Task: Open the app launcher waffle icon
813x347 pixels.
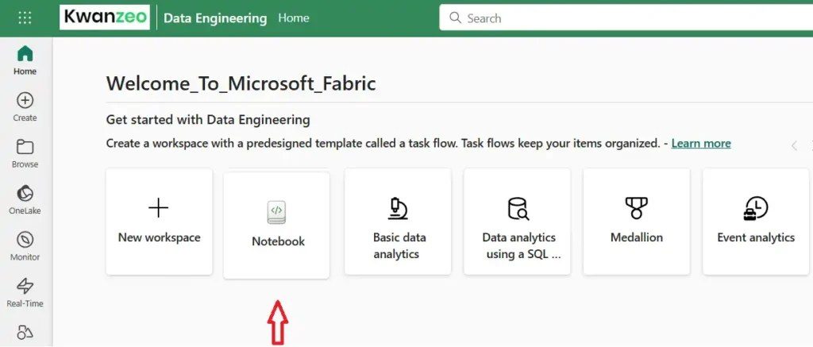Action: [25, 18]
